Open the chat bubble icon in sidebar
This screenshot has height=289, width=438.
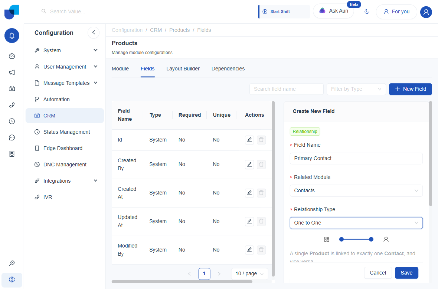(x=12, y=137)
